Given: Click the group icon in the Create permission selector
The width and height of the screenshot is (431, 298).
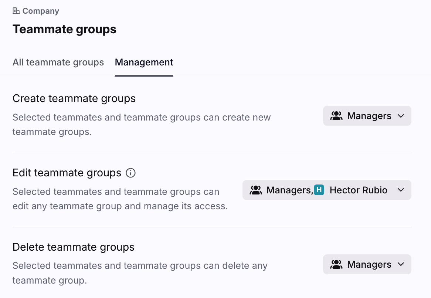Looking at the screenshot, I should click(x=336, y=116).
